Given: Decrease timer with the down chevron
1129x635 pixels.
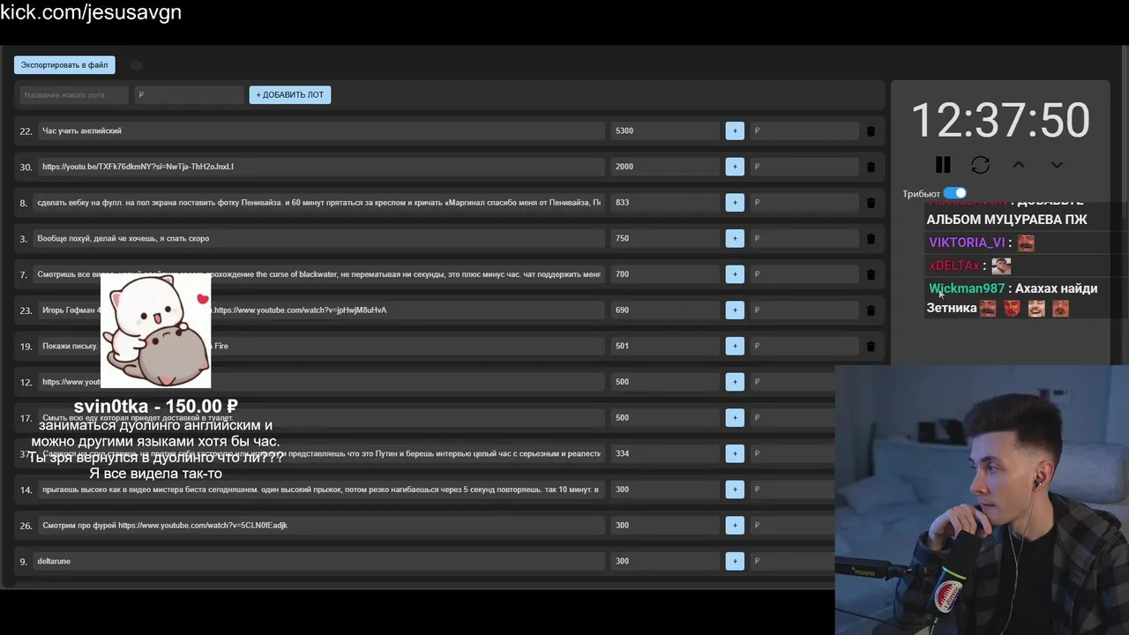Looking at the screenshot, I should click(1057, 165).
